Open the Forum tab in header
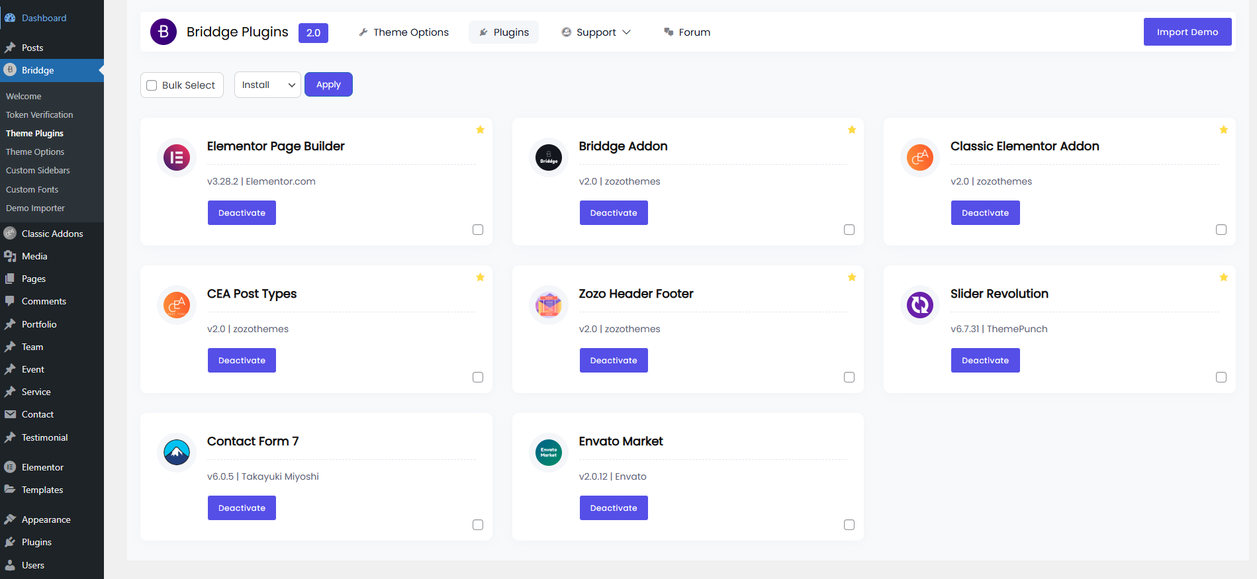The height and width of the screenshot is (579, 1257). tap(687, 32)
